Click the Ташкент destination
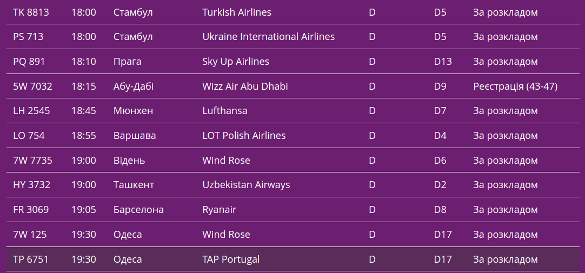The image size is (585, 273). point(134,185)
